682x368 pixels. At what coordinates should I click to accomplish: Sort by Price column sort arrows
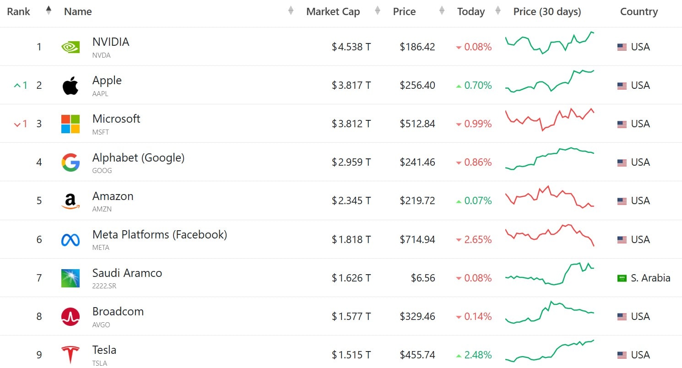442,11
